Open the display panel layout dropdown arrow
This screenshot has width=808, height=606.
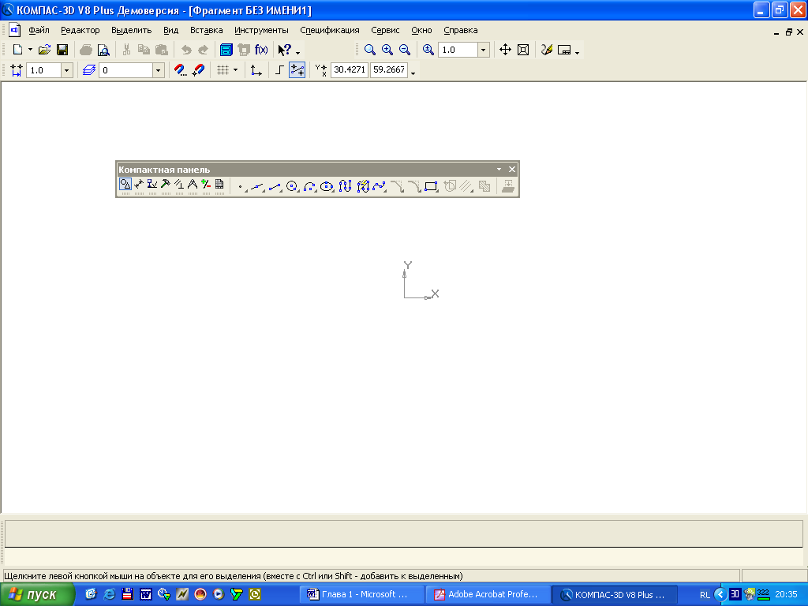click(x=577, y=52)
